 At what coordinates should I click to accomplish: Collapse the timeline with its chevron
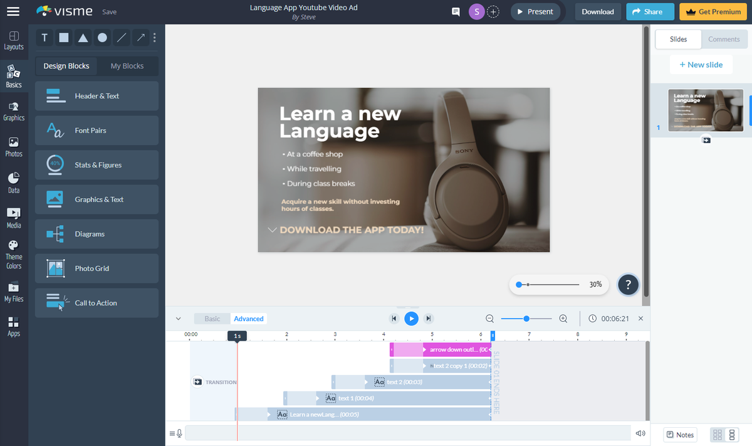pyautogui.click(x=178, y=318)
